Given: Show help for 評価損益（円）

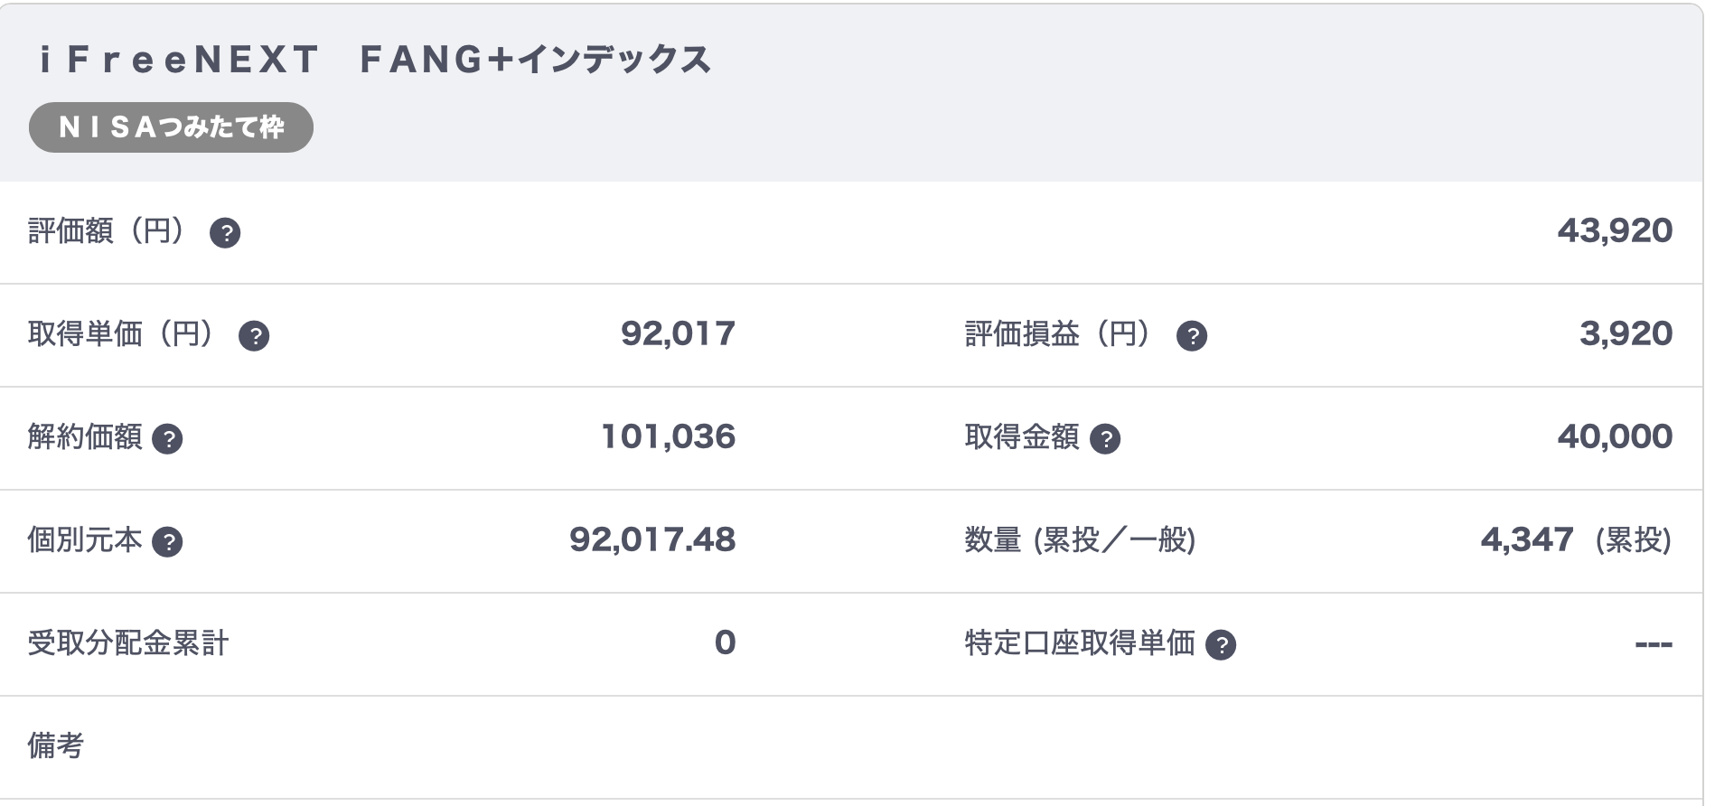Looking at the screenshot, I should click(x=1192, y=337).
